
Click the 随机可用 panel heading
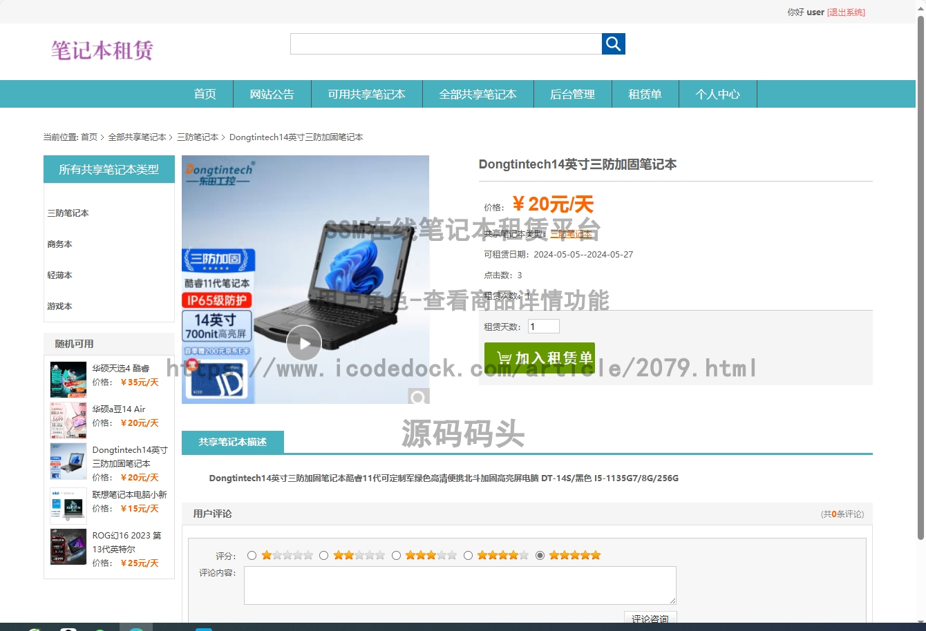coord(74,344)
